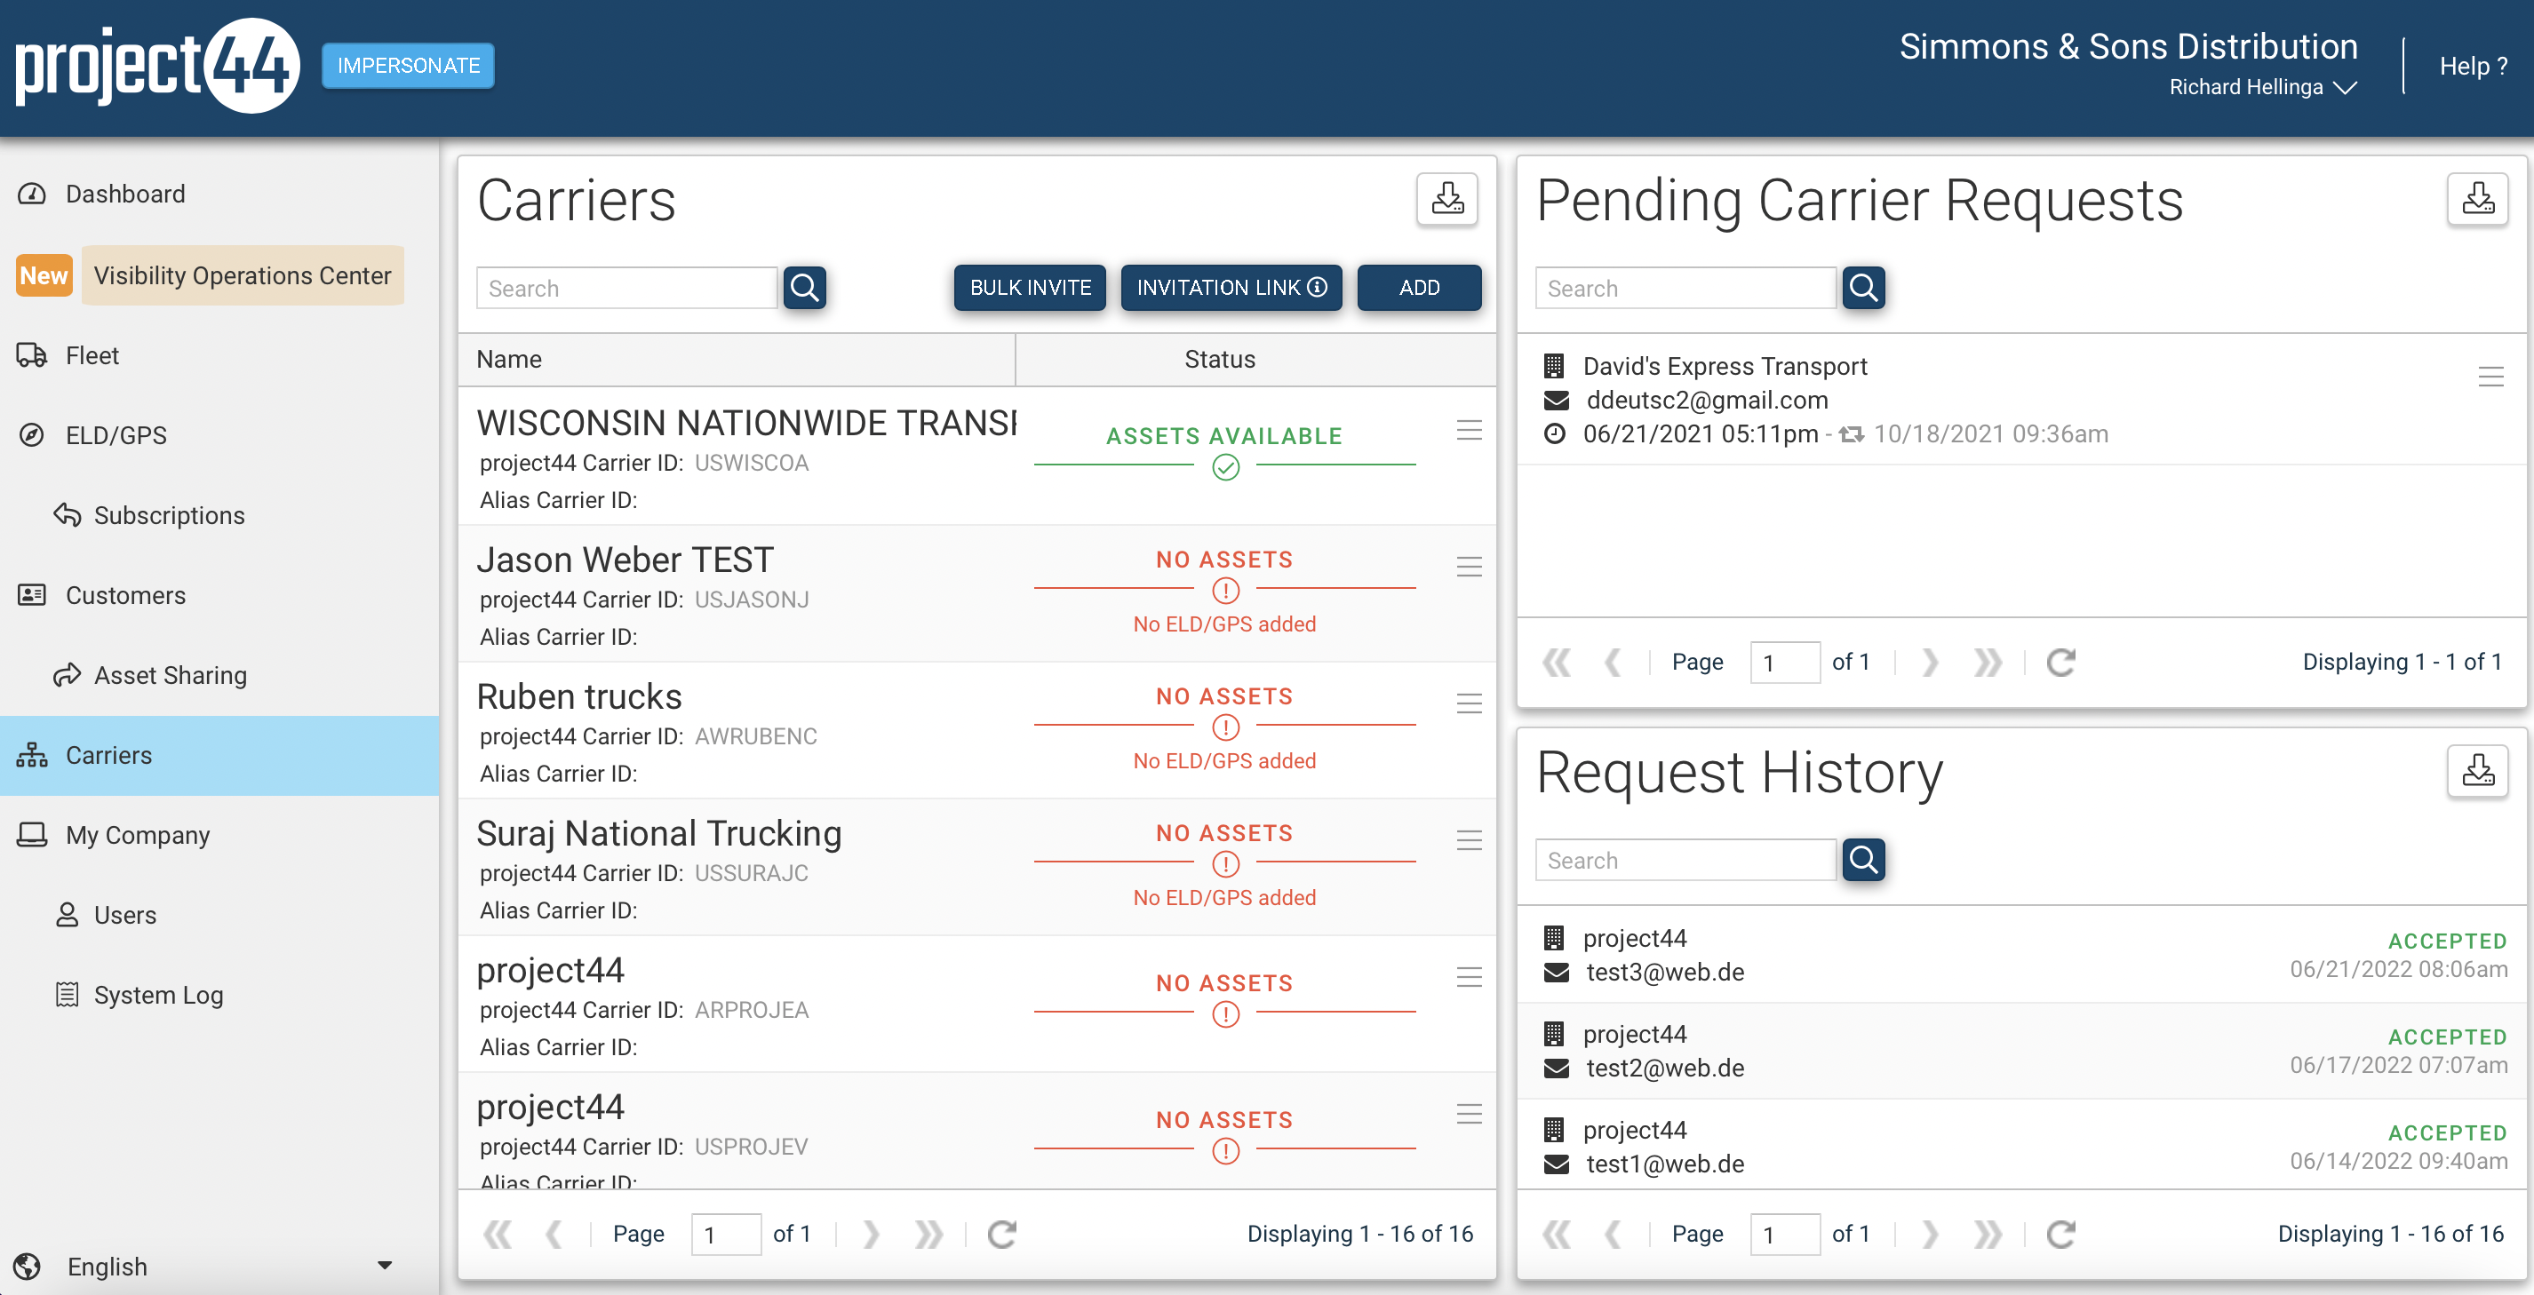Go to previous page of Request History
The width and height of the screenshot is (2534, 1295).
click(1613, 1234)
